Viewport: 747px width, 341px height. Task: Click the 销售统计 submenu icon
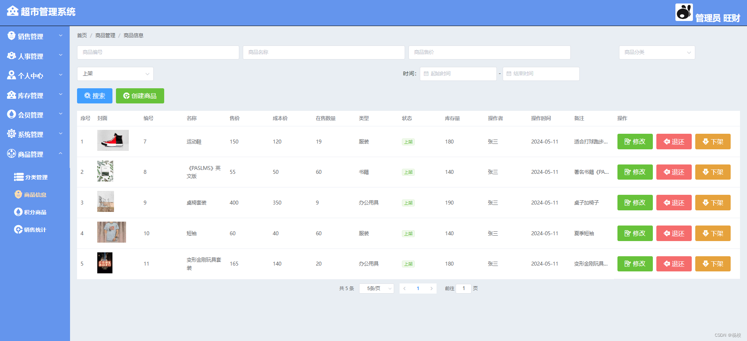(18, 229)
